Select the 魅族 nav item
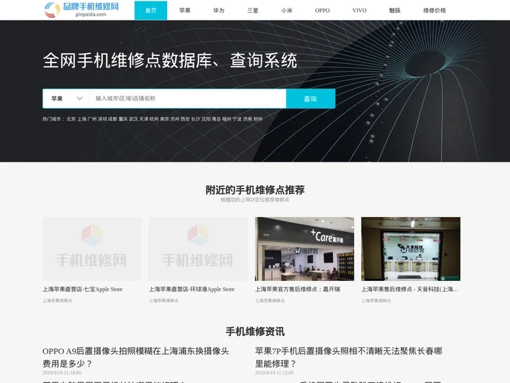Screen dimensions: 510x383 tap(395, 11)
